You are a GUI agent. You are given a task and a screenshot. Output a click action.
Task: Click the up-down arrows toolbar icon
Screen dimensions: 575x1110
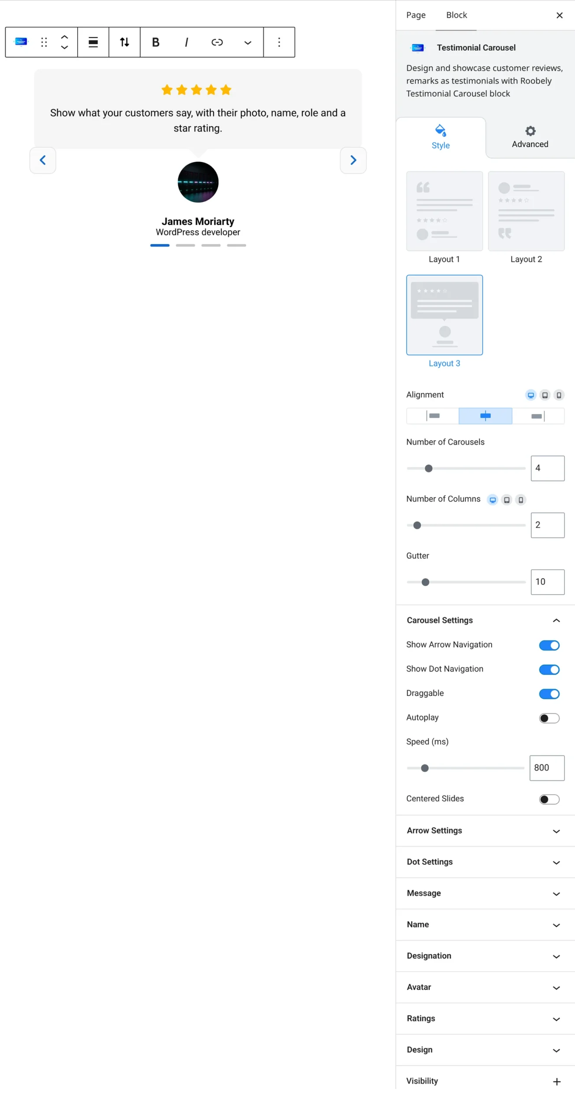click(x=124, y=42)
